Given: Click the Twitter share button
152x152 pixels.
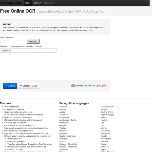Looking at the screenshot, I should [x=90, y=86].
